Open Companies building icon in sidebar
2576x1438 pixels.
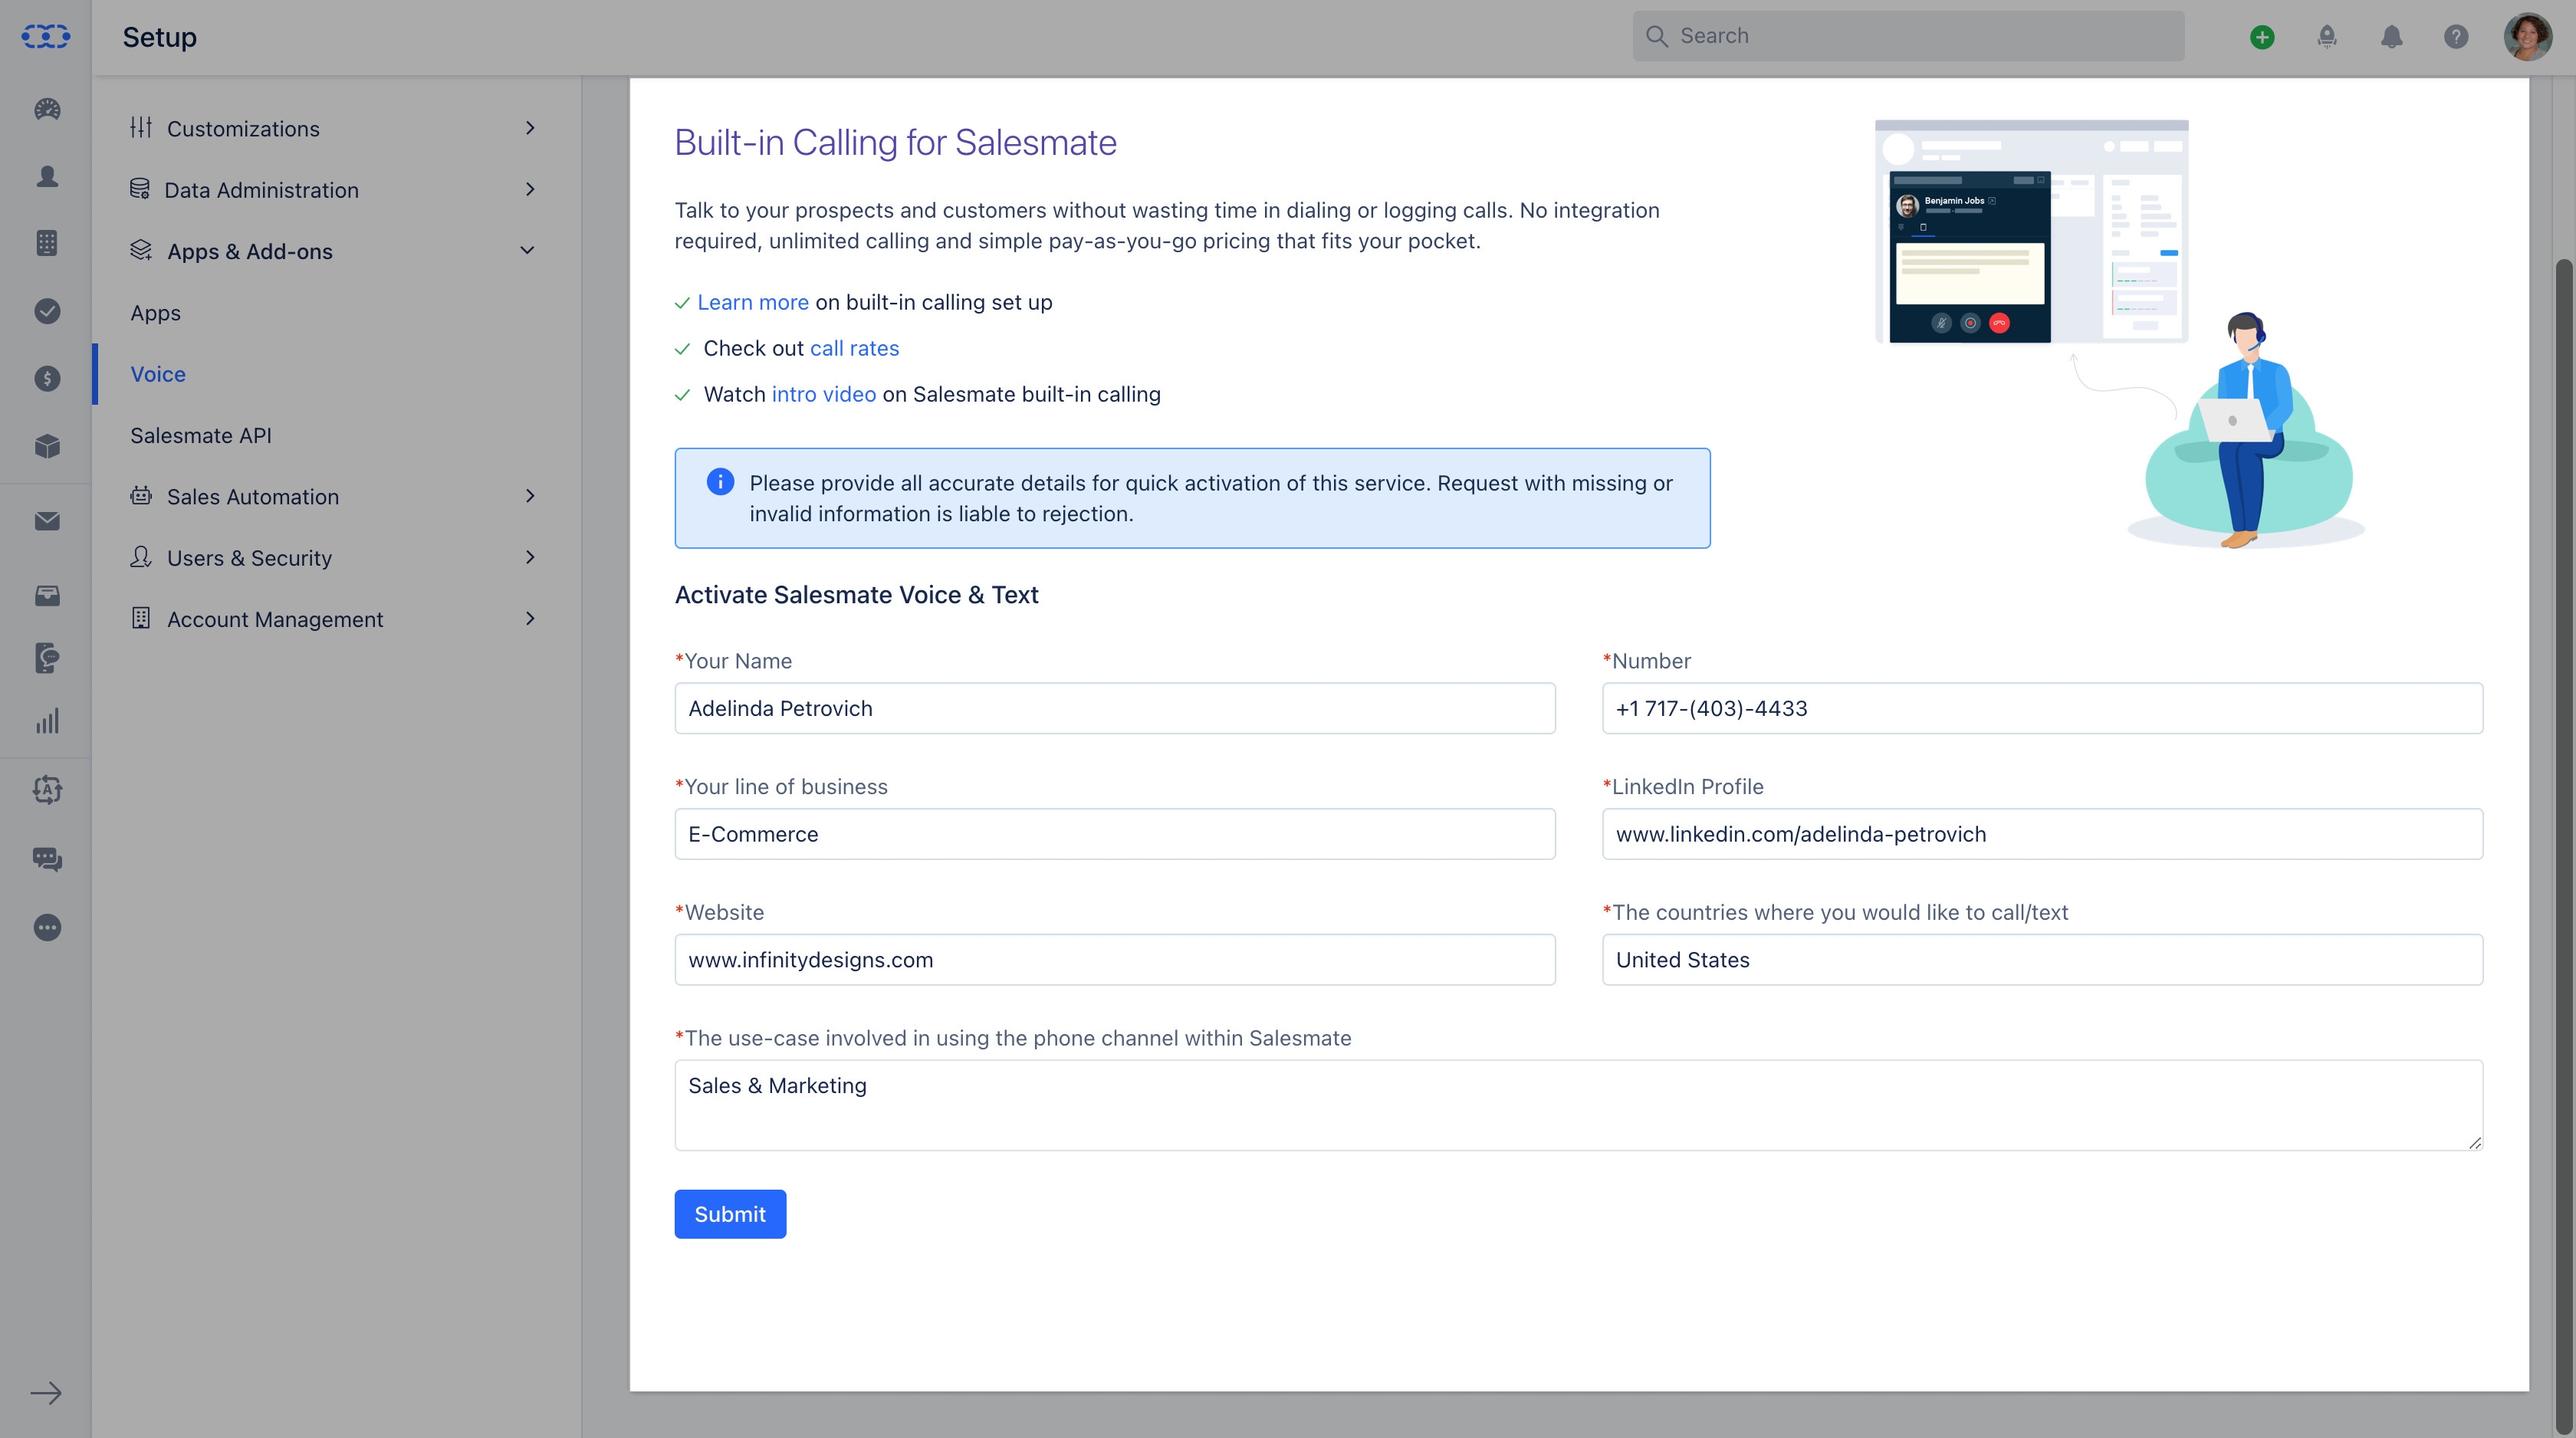[47, 243]
